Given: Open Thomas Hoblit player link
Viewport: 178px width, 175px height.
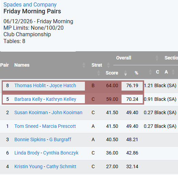Looking at the screenshot, I should 30,85.
